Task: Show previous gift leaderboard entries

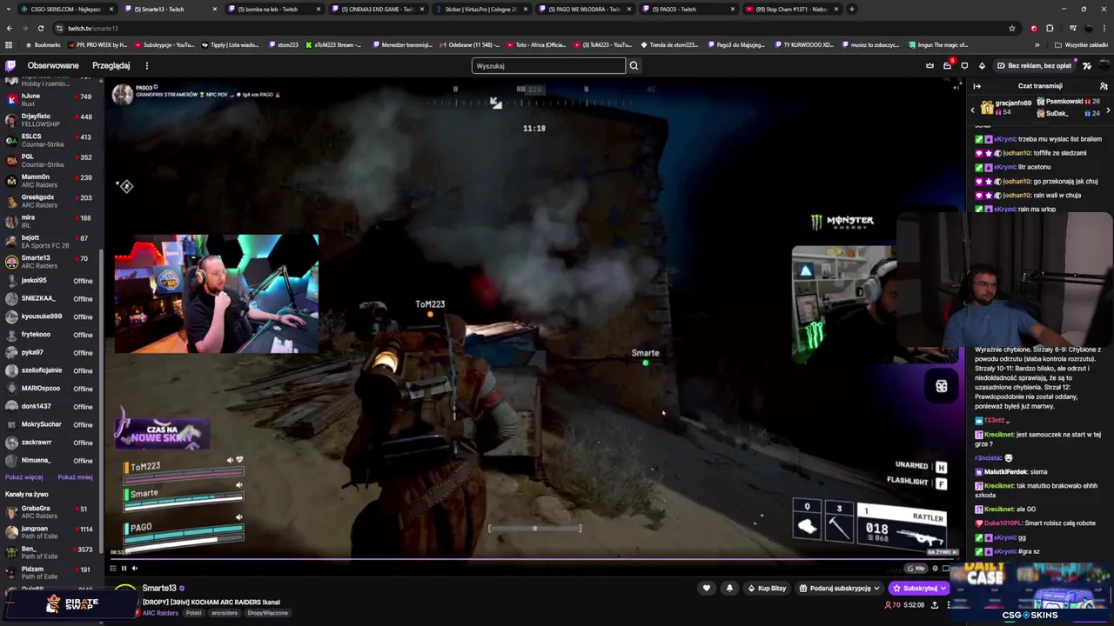Action: coord(972,110)
